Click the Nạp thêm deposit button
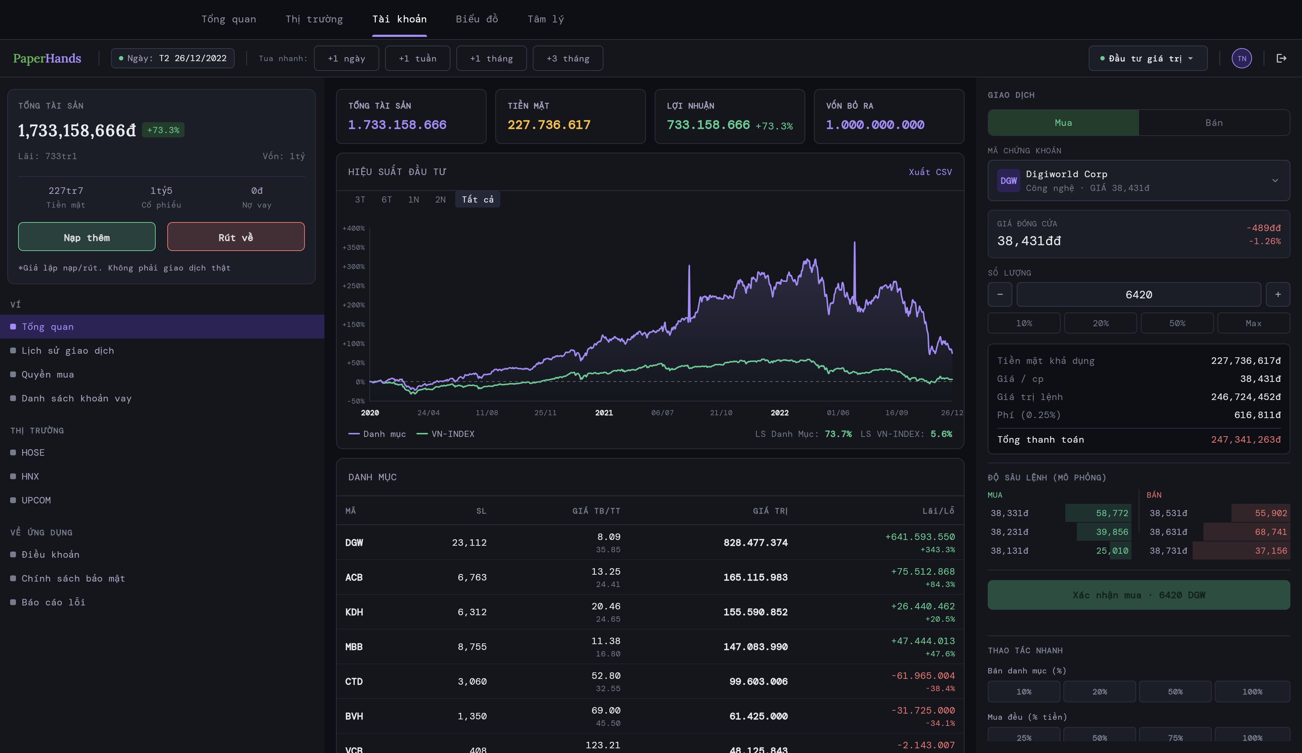Image resolution: width=1302 pixels, height=753 pixels. pyautogui.click(x=86, y=237)
